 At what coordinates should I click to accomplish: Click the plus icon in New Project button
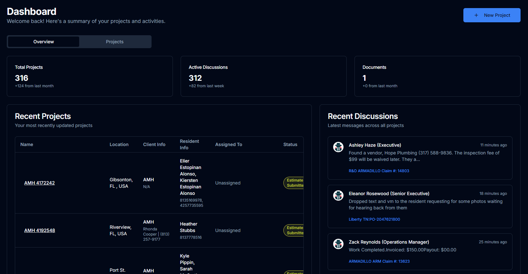[476, 15]
